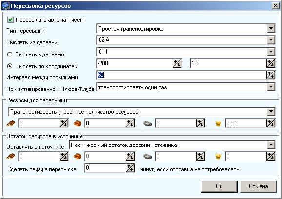282x199 pixels.
Task: Click the wood icon in Ресурсы для пересылки
Action: (11, 124)
